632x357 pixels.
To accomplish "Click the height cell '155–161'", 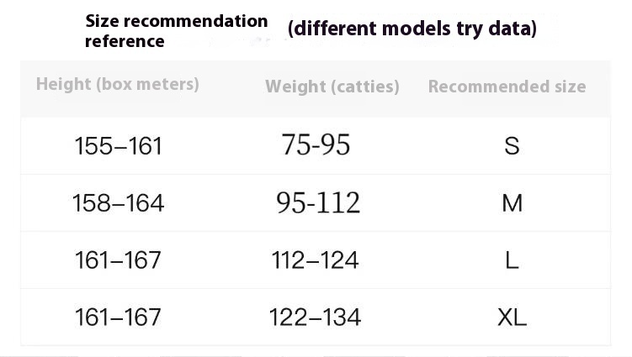I will pyautogui.click(x=118, y=146).
